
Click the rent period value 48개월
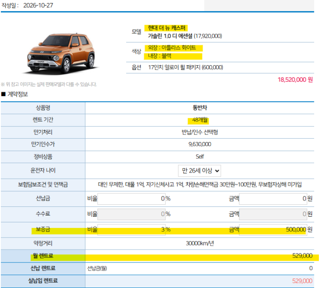[200, 120]
